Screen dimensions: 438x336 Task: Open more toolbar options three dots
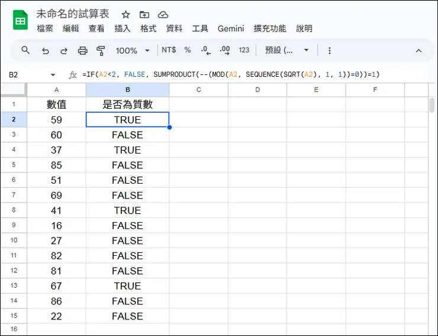pyautogui.click(x=330, y=50)
